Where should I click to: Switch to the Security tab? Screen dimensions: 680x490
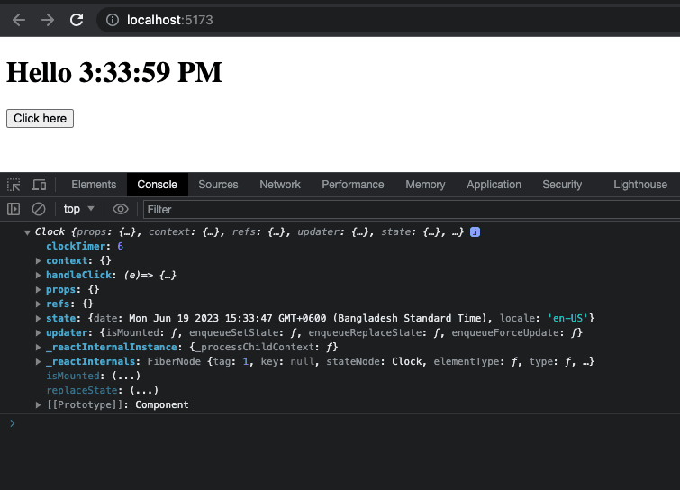click(562, 185)
